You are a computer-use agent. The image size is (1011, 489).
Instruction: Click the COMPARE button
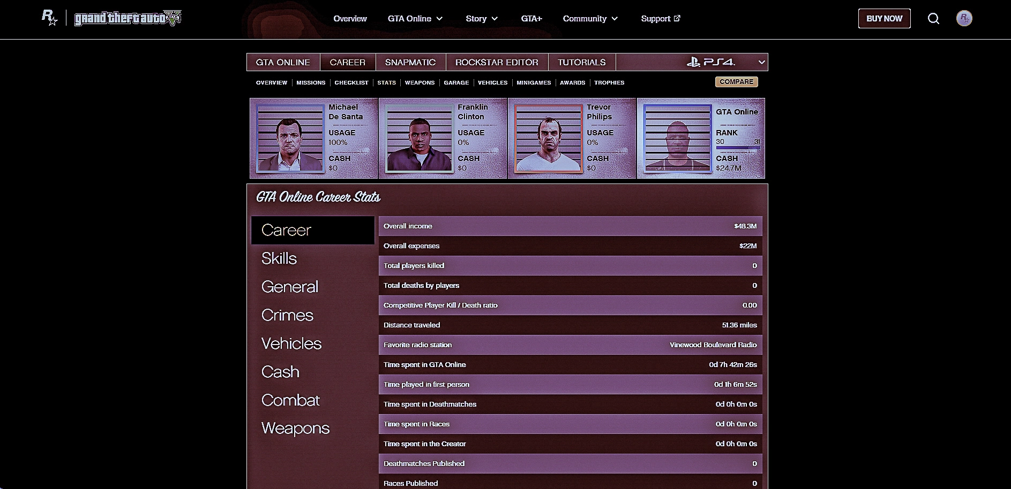[736, 82]
